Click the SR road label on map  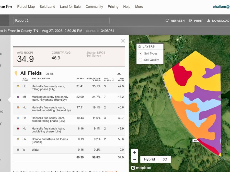pyautogui.click(x=196, y=141)
